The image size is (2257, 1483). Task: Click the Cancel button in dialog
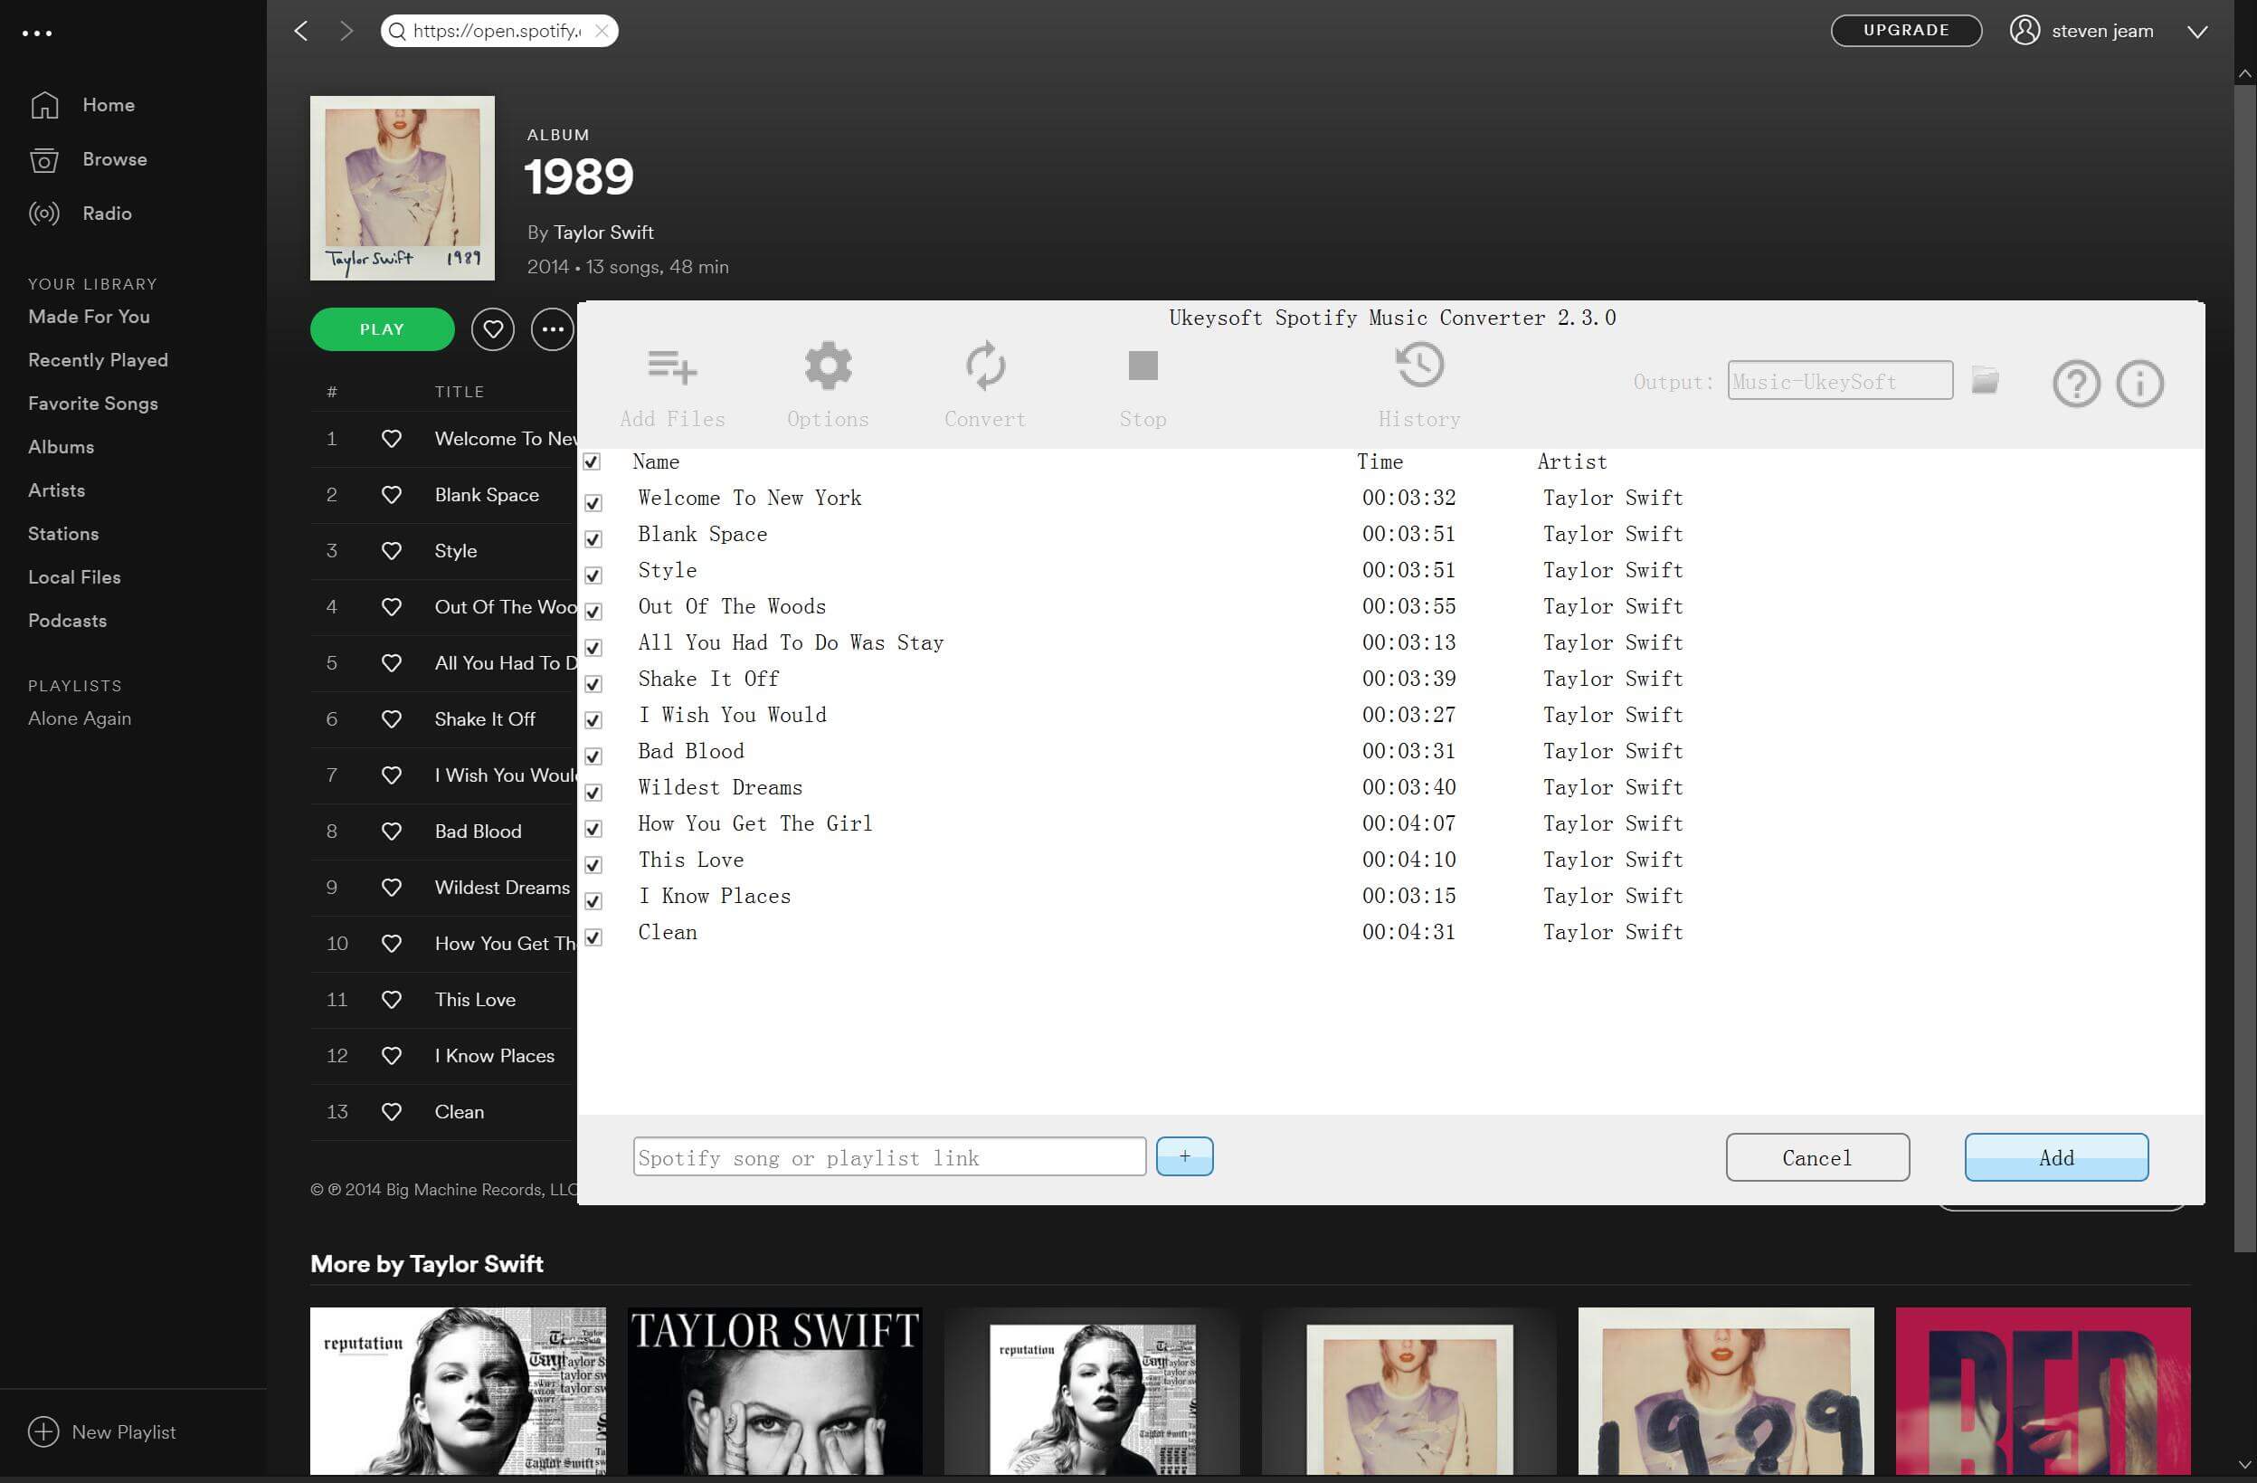[x=1816, y=1157]
